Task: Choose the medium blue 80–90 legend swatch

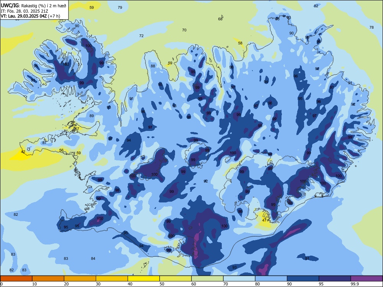Action: click(271, 279)
